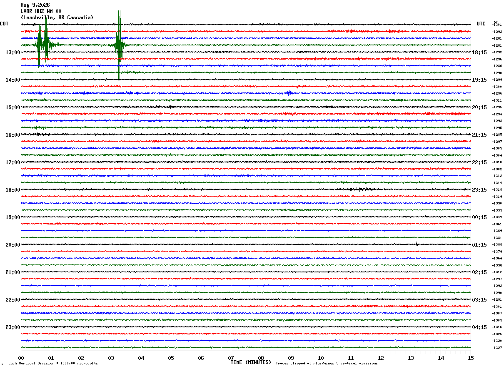Click the DC offset value -1316
Screen dimensions: 504x369
point(497,327)
